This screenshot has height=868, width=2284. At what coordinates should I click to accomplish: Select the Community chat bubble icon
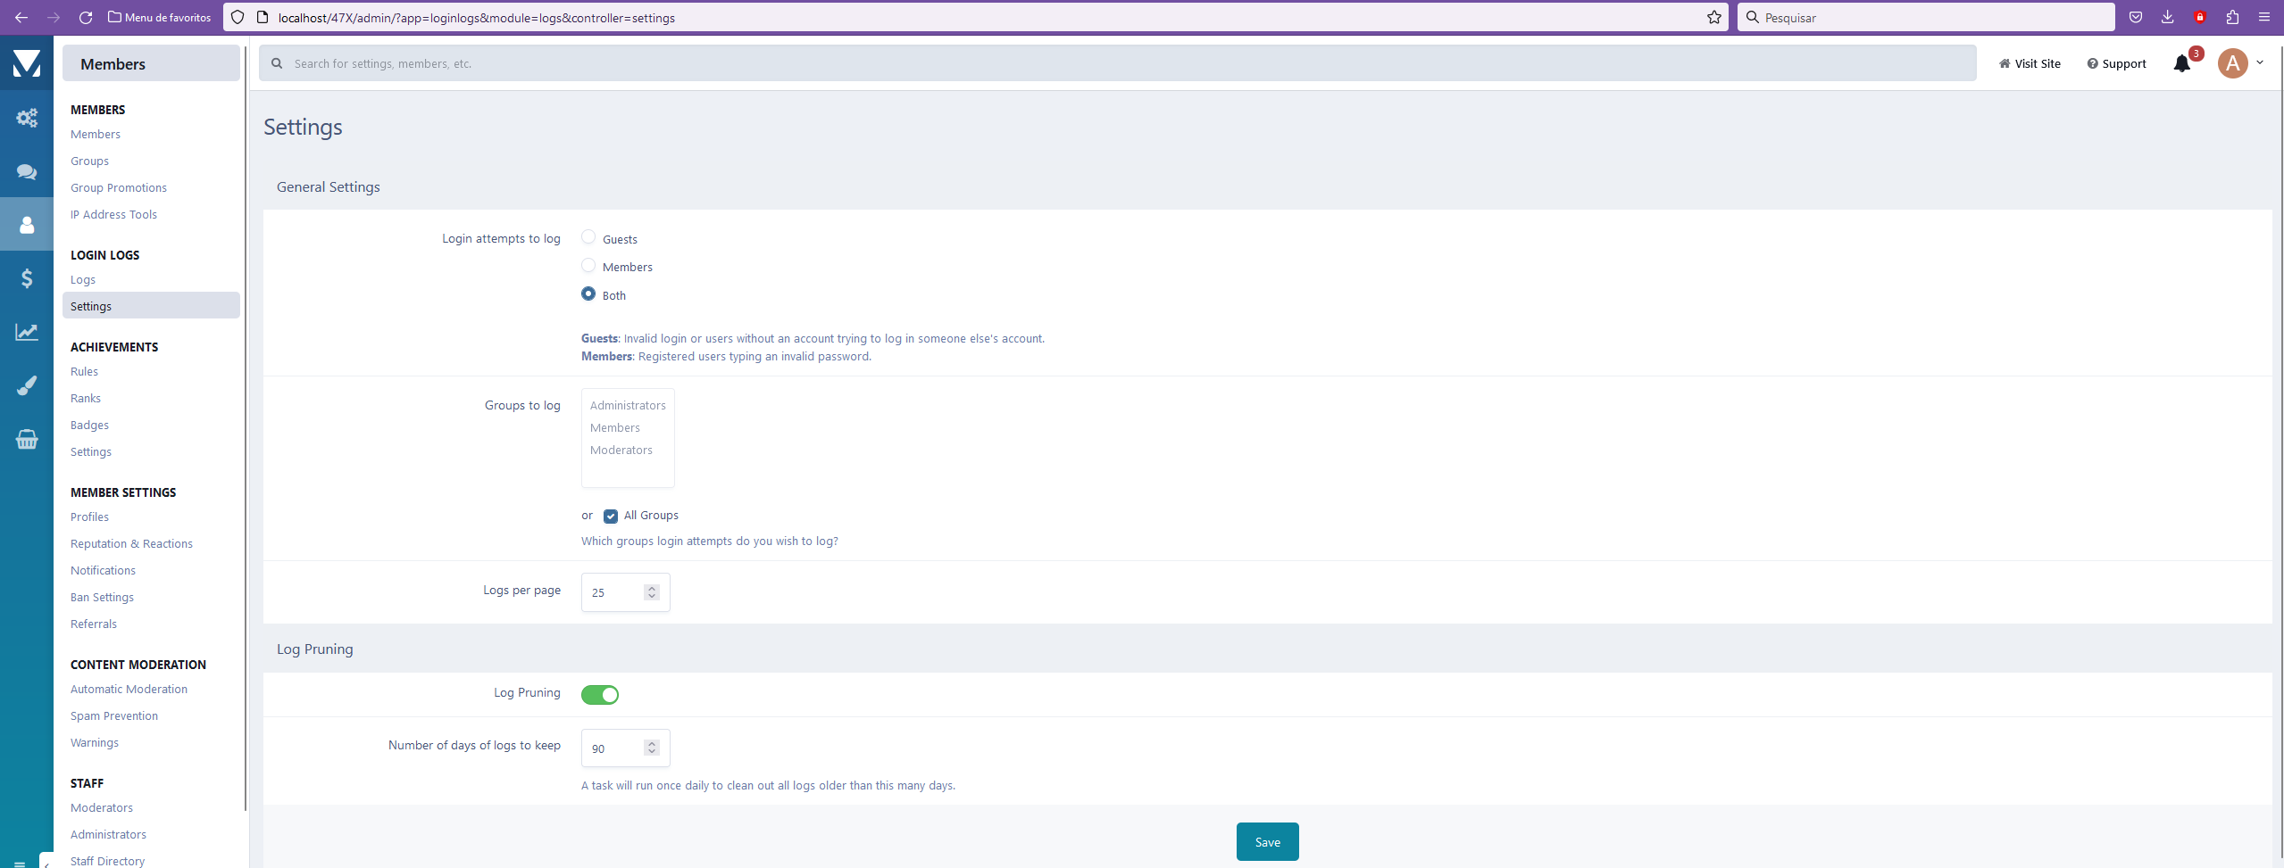coord(27,171)
